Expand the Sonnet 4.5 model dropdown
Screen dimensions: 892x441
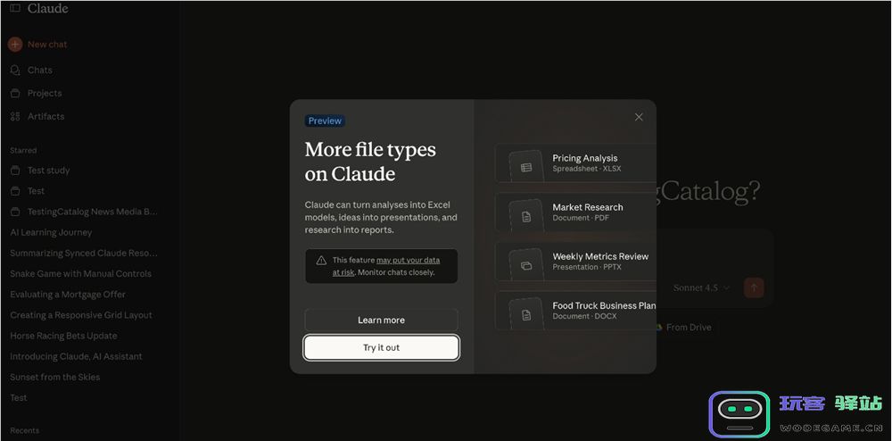(x=701, y=287)
